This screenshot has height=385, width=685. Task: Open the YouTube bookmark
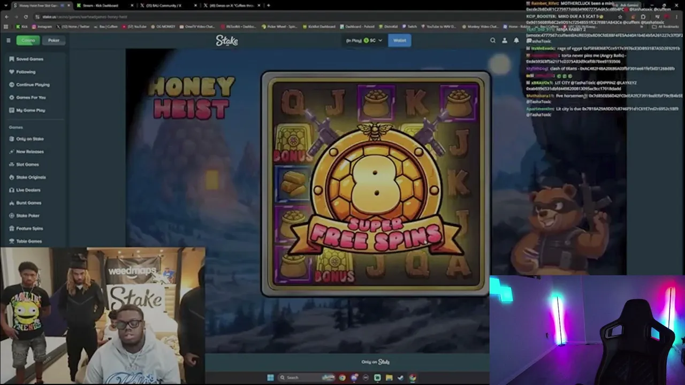[135, 26]
